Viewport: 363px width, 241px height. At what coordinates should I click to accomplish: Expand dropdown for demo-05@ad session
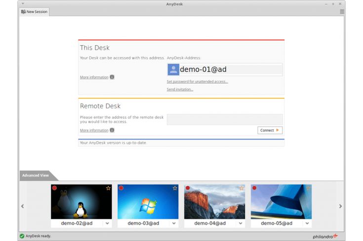tap(307, 223)
